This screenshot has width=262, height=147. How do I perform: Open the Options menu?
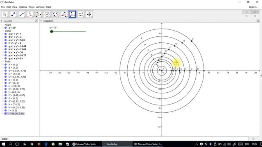[x=23, y=7]
